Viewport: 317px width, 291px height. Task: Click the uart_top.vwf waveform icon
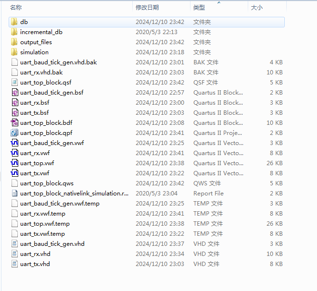pos(14,163)
